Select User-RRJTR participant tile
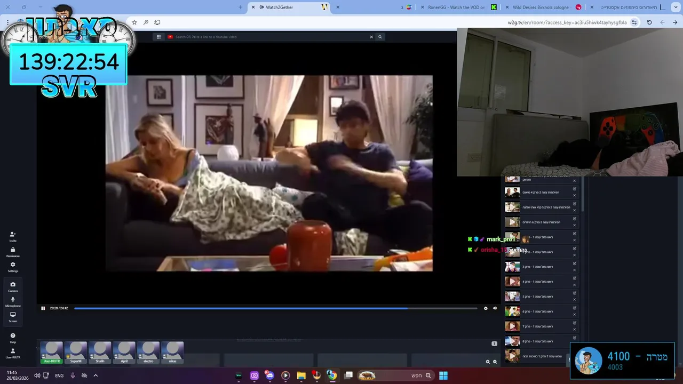The height and width of the screenshot is (384, 683). click(x=52, y=353)
